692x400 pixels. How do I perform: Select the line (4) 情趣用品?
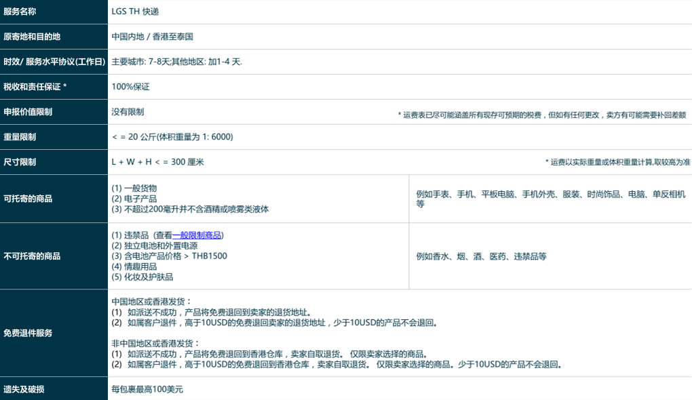coord(134,267)
